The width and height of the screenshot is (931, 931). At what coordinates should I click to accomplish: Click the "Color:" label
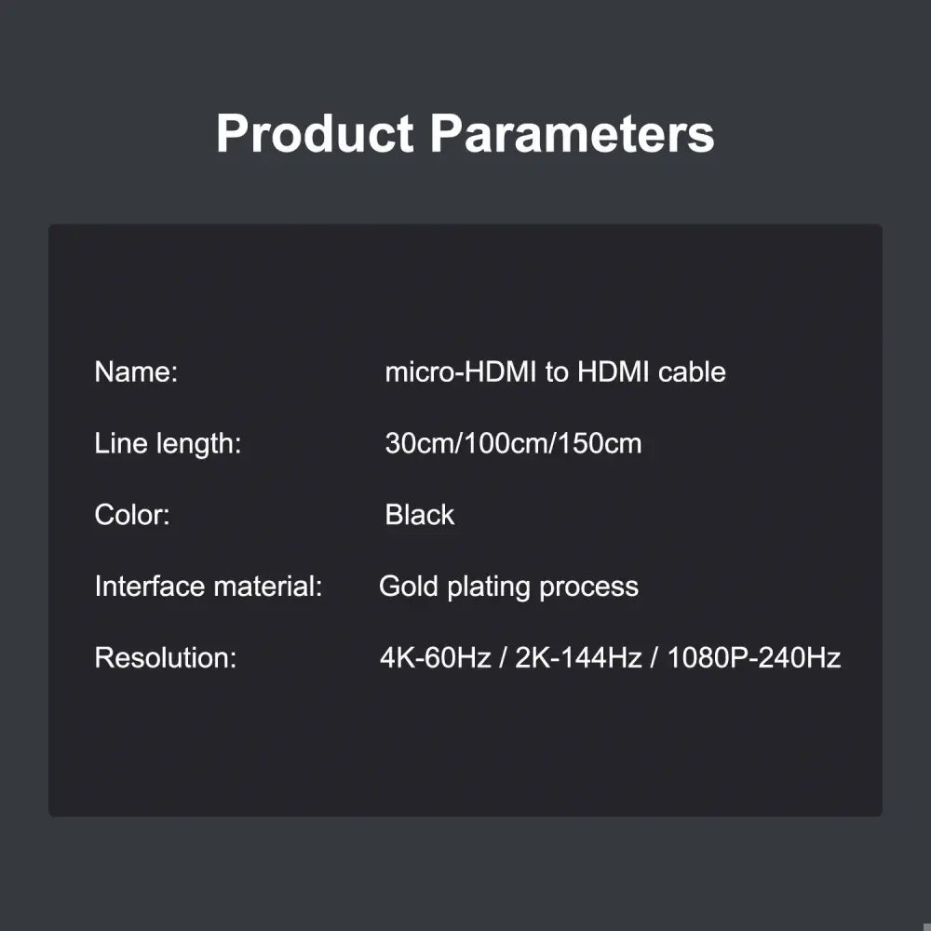pyautogui.click(x=132, y=515)
